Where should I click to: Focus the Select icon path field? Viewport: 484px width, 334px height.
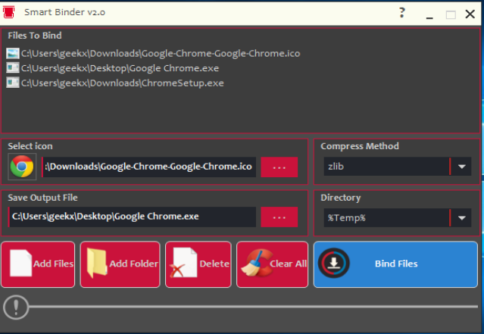[x=148, y=167]
